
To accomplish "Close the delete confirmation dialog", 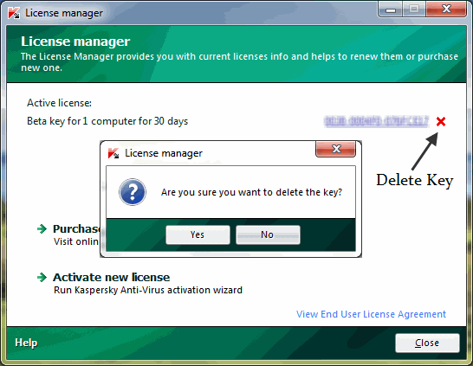I will 336,149.
